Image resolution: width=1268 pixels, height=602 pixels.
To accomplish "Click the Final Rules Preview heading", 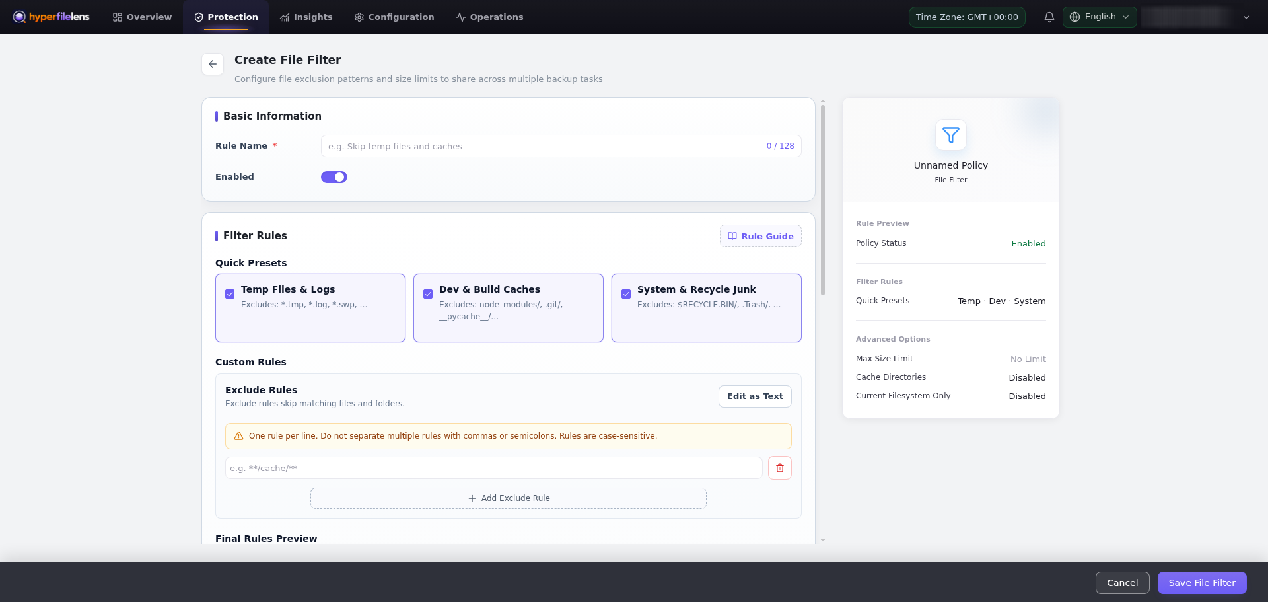I will (266, 539).
